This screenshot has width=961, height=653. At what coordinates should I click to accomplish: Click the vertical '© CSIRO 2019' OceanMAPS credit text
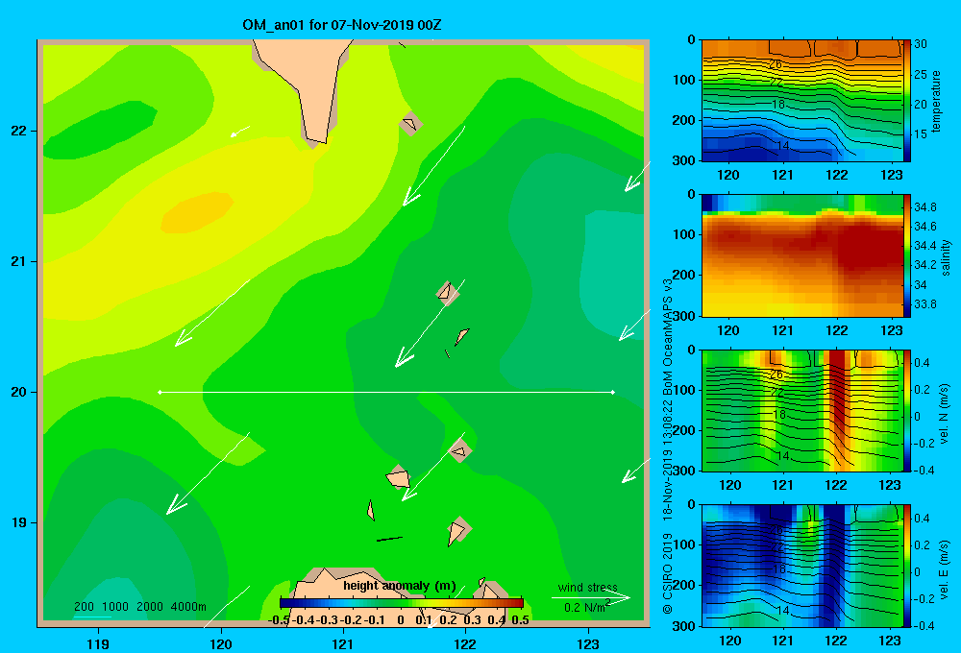(x=668, y=446)
